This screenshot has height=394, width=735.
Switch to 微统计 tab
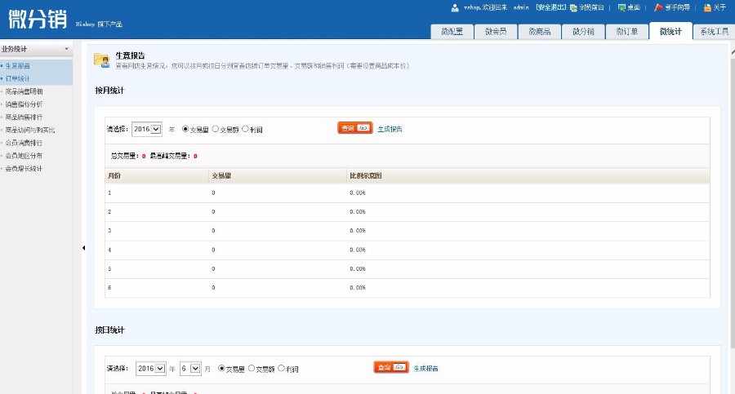pos(670,31)
